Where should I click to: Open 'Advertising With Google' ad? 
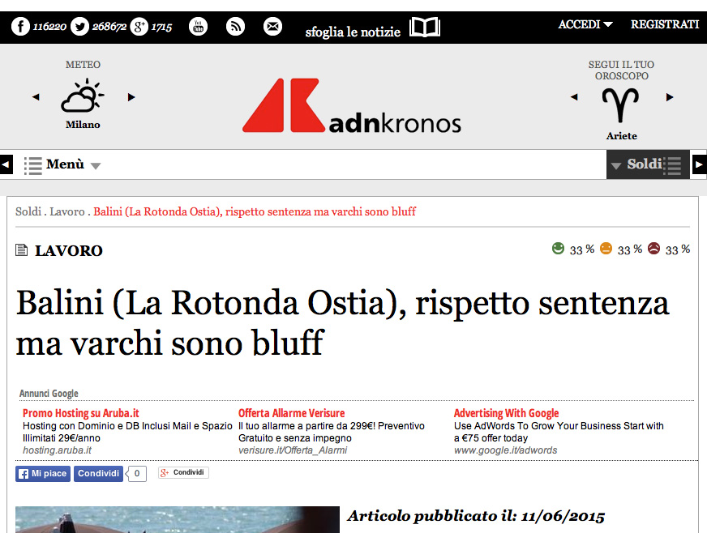(x=506, y=413)
